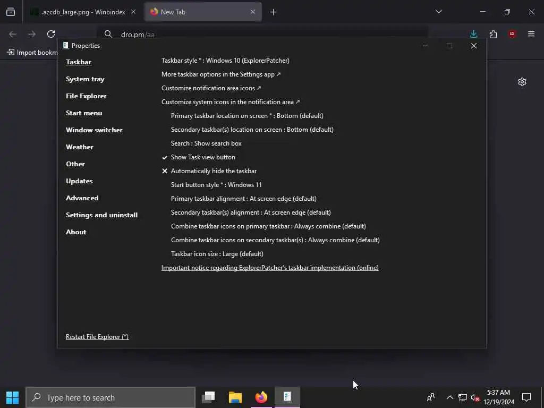
Task: Click the reload page icon
Action: click(x=51, y=34)
